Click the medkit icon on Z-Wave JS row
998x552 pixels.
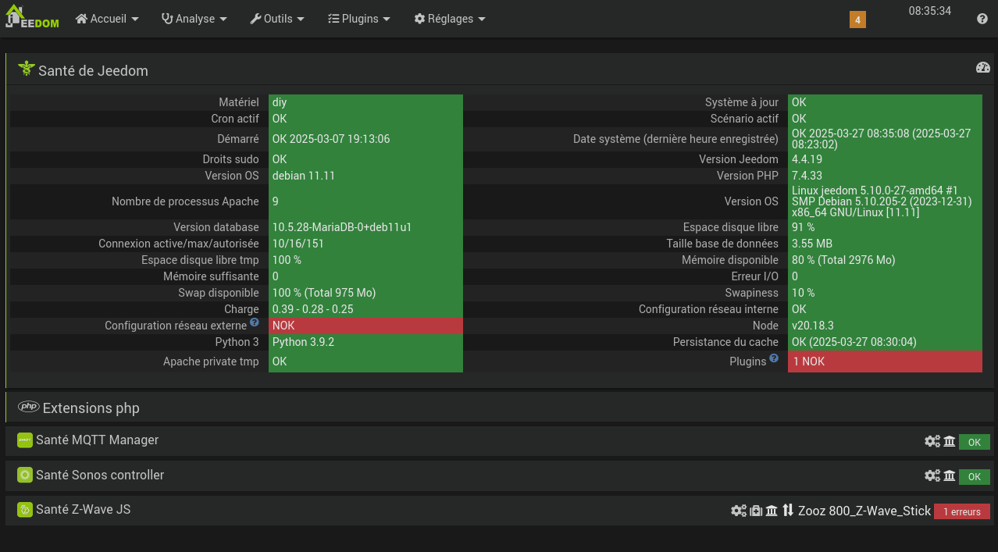[x=755, y=511]
